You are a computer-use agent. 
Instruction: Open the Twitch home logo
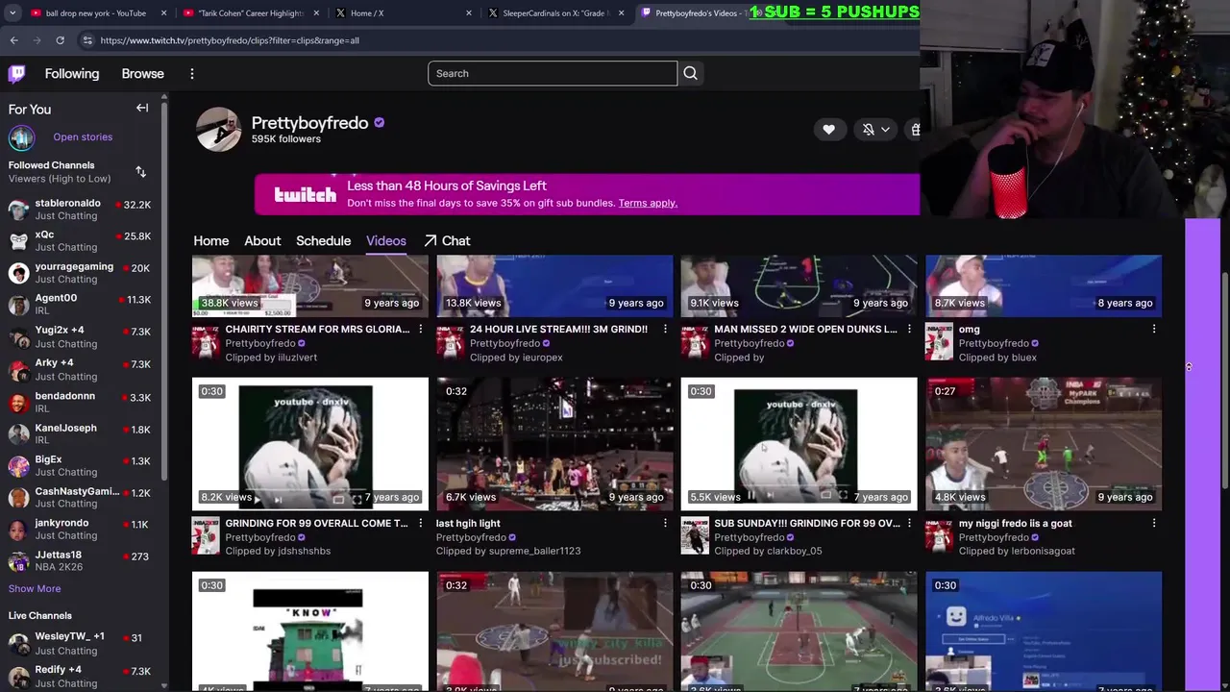tap(16, 74)
